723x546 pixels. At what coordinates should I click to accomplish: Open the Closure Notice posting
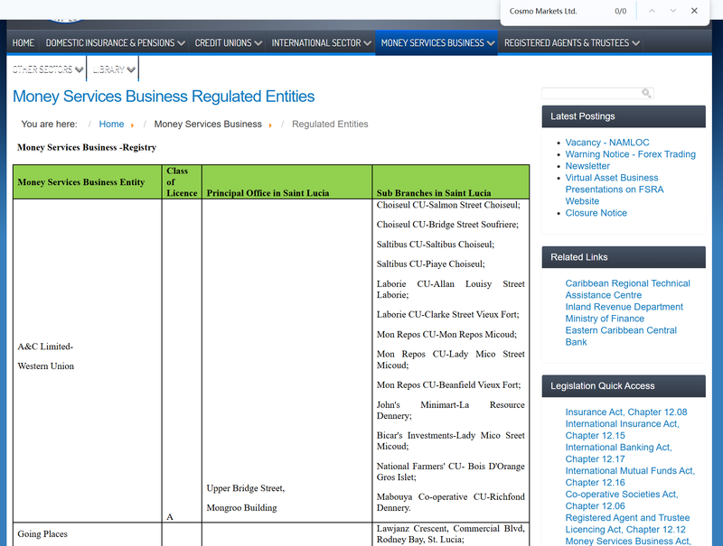point(596,213)
